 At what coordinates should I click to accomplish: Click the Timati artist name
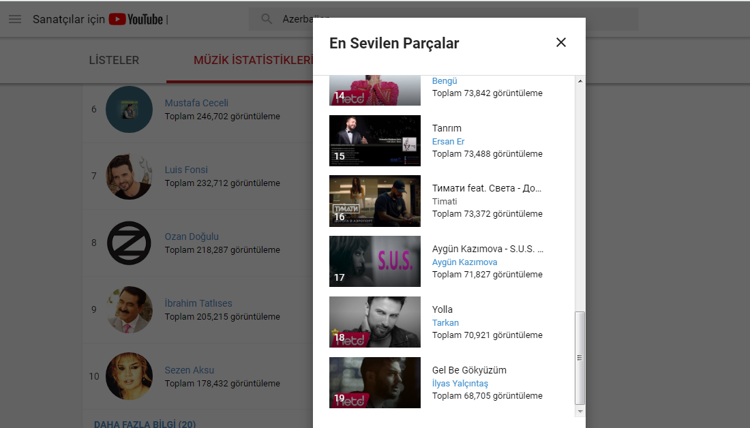pos(445,201)
